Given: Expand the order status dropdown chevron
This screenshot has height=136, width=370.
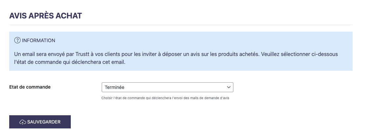Looking at the screenshot, I should (229, 87).
